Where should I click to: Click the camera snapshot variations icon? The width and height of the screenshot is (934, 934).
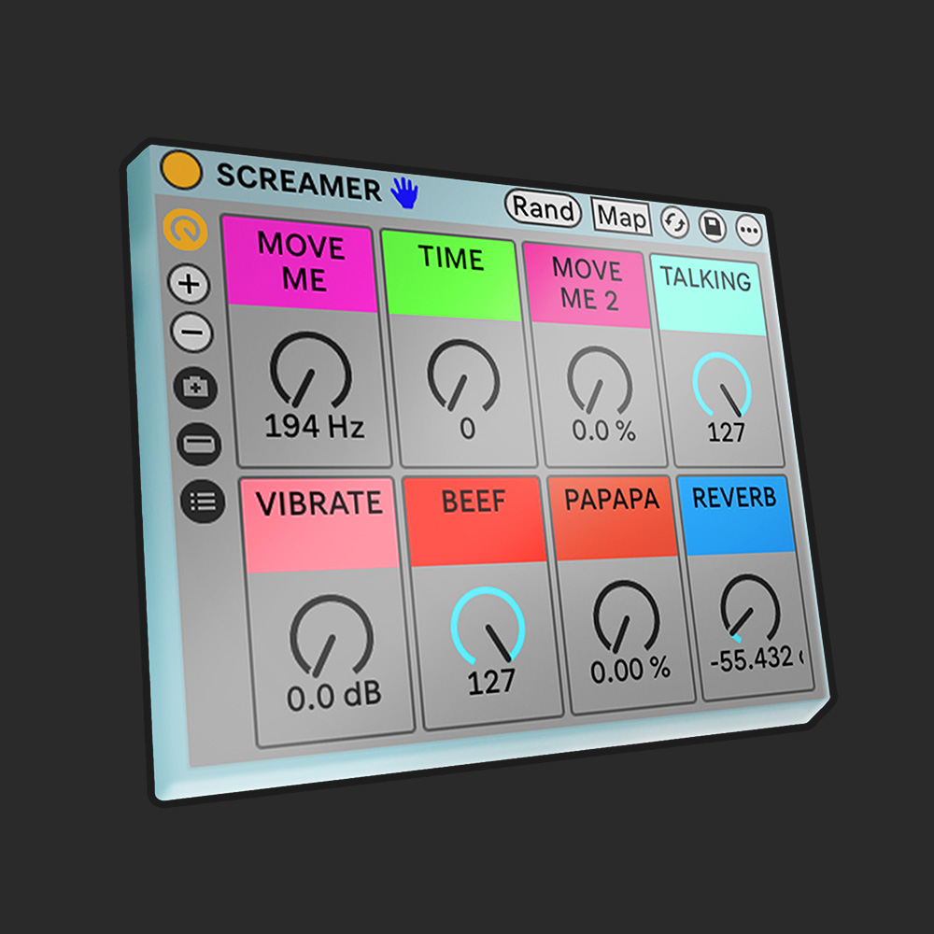(x=195, y=388)
